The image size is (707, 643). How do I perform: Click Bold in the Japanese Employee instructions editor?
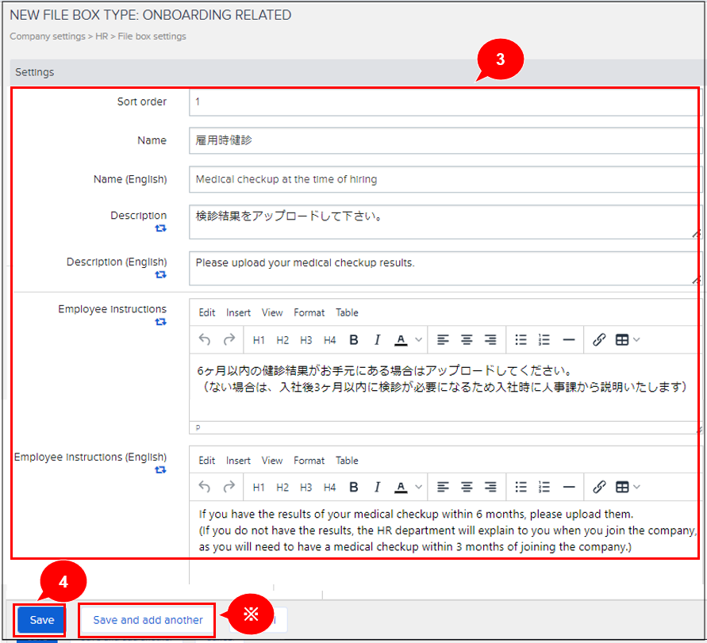354,340
